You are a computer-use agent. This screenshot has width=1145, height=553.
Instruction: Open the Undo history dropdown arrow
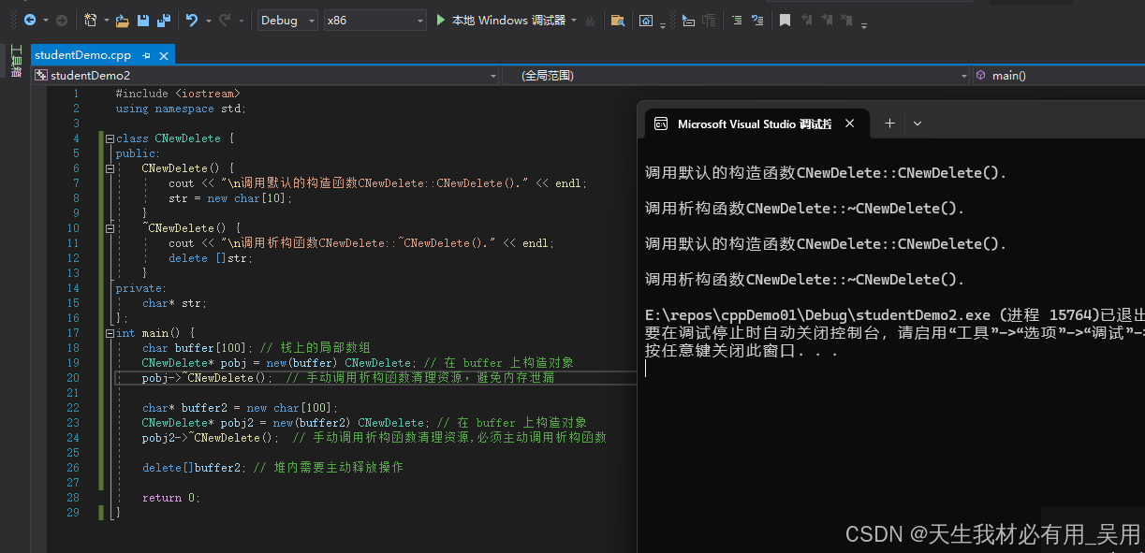click(207, 20)
